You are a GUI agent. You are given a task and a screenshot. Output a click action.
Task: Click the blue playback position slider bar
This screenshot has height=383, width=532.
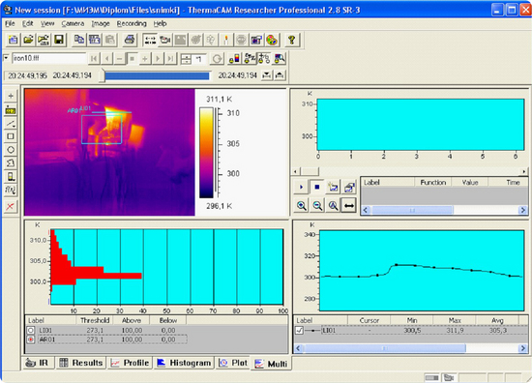157,75
